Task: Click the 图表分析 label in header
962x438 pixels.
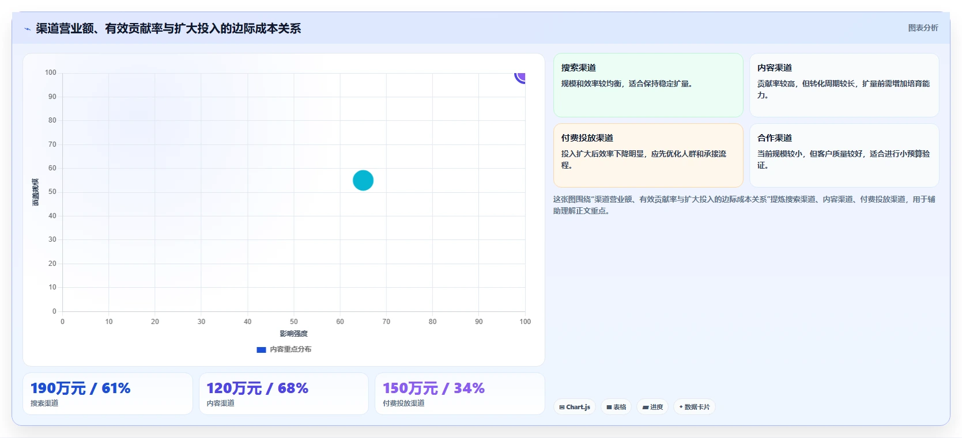Action: click(923, 28)
